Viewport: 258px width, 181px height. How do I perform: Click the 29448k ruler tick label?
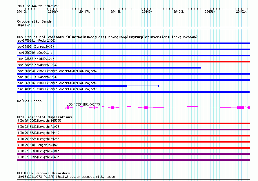(x=116, y=12)
